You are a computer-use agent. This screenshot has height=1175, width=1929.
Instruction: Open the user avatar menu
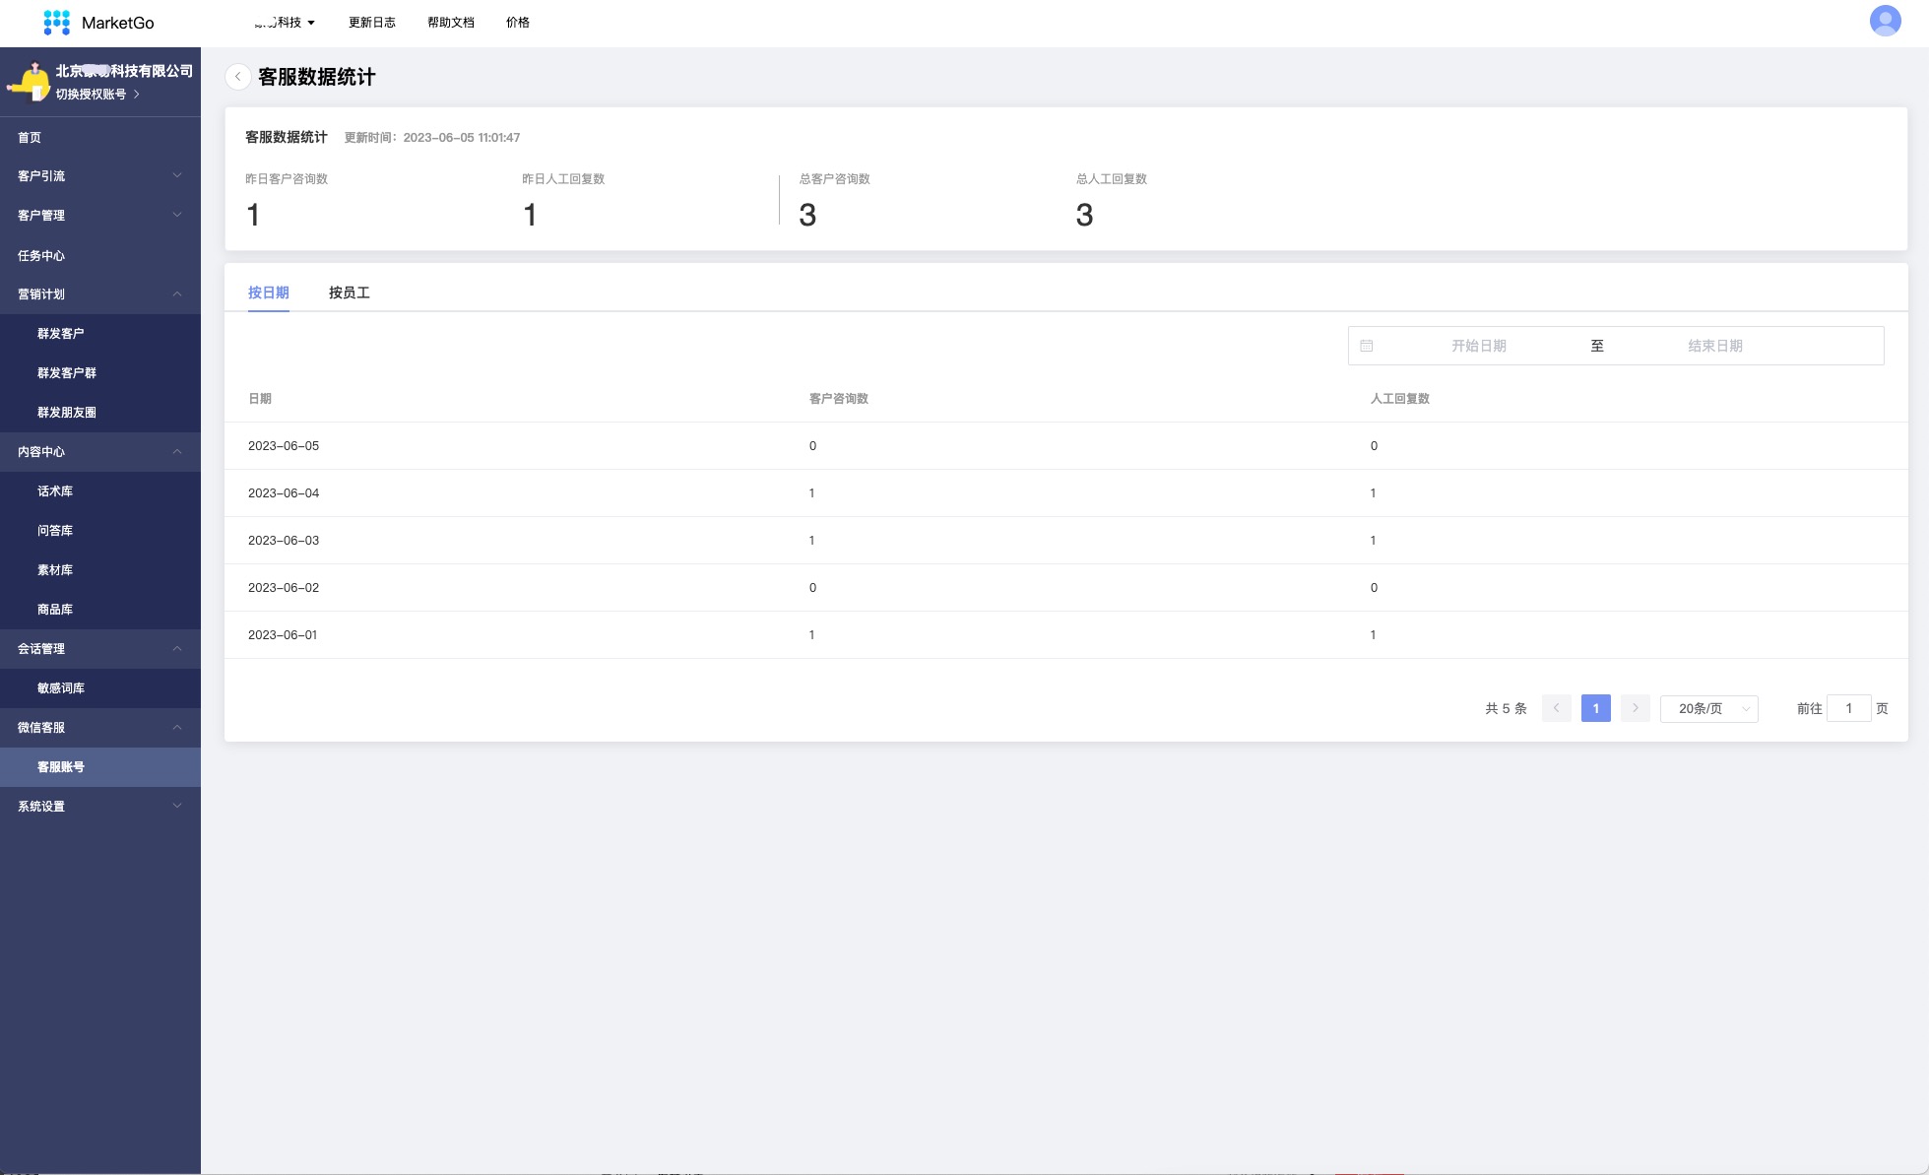coord(1885,21)
